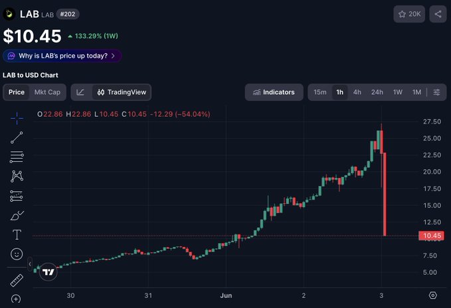This screenshot has width=451, height=308.
Task: Select the brush drawing tool
Action: [17, 216]
